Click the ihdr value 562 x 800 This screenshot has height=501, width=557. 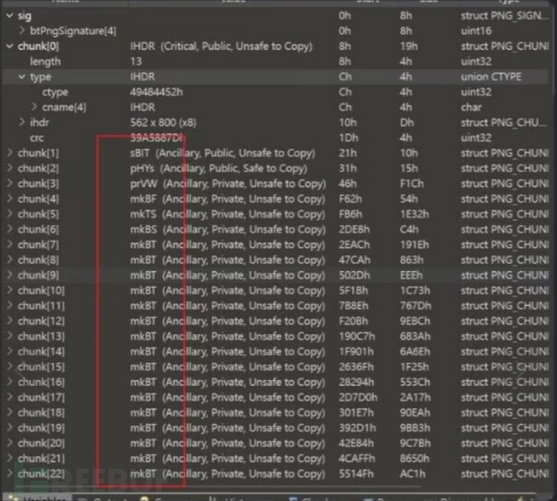[162, 123]
